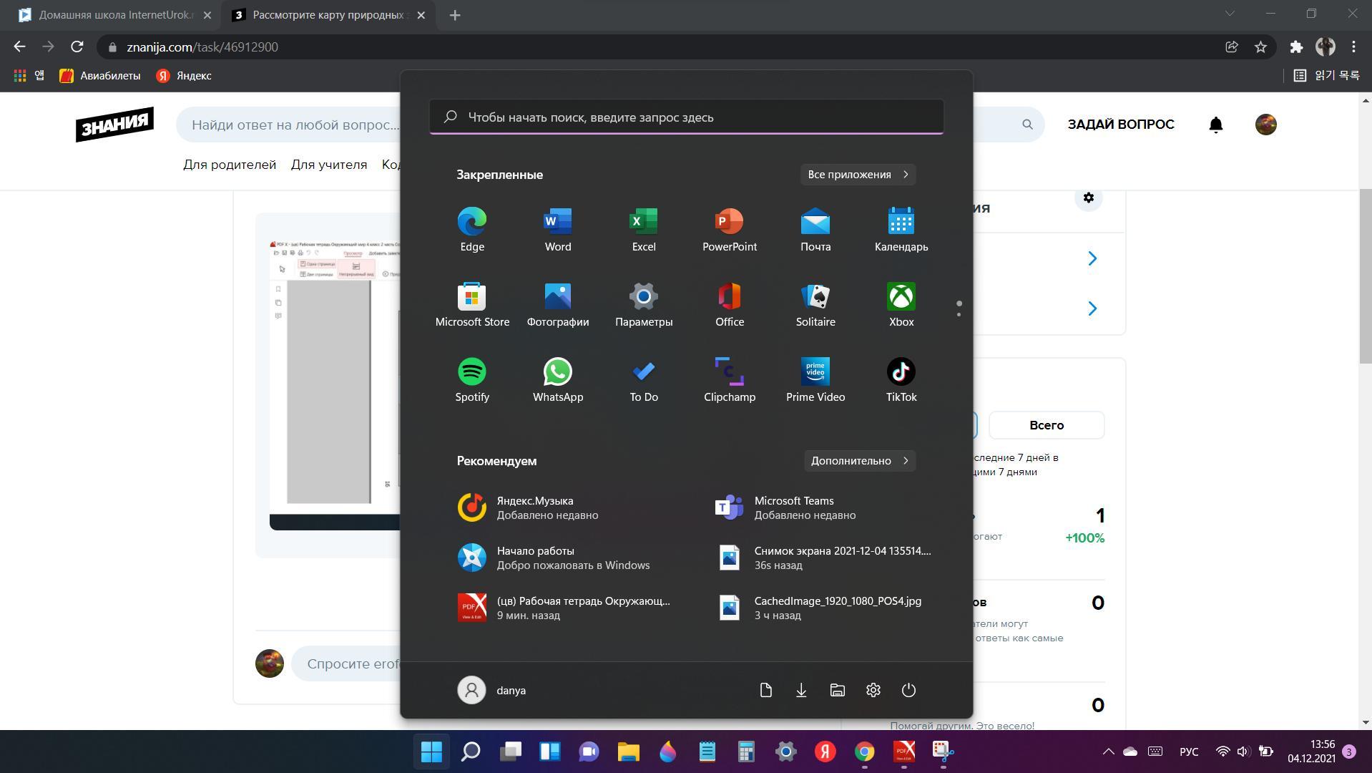Launch Clipchamp video editor
This screenshot has height=773, width=1372.
(730, 380)
